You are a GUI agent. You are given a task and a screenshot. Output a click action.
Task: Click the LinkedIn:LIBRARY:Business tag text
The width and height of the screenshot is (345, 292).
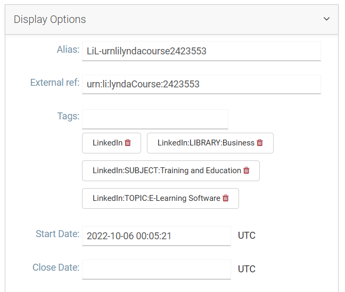(x=206, y=143)
